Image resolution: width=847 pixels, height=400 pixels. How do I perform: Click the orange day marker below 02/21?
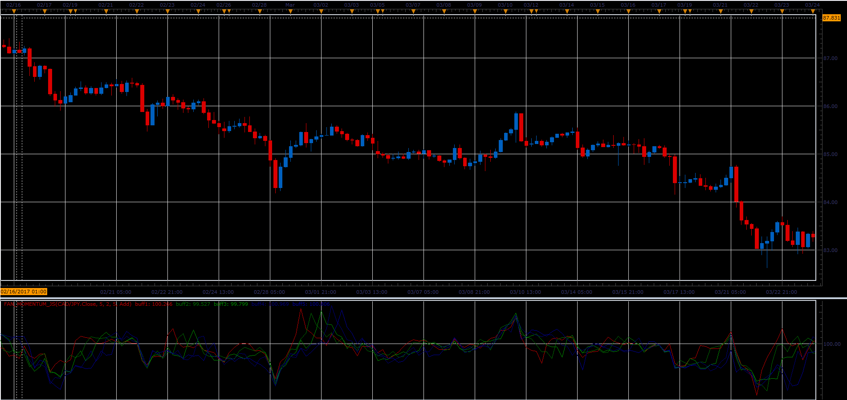(106, 12)
